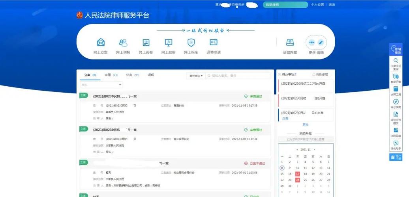Open 网上保全 shield icon
The width and height of the screenshot is (409, 197).
[191, 43]
